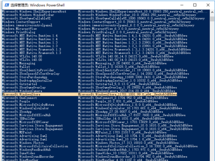Select short name Microsoft.OneConnect
Viewport: 215px width, 161px height.
click(19, 98)
